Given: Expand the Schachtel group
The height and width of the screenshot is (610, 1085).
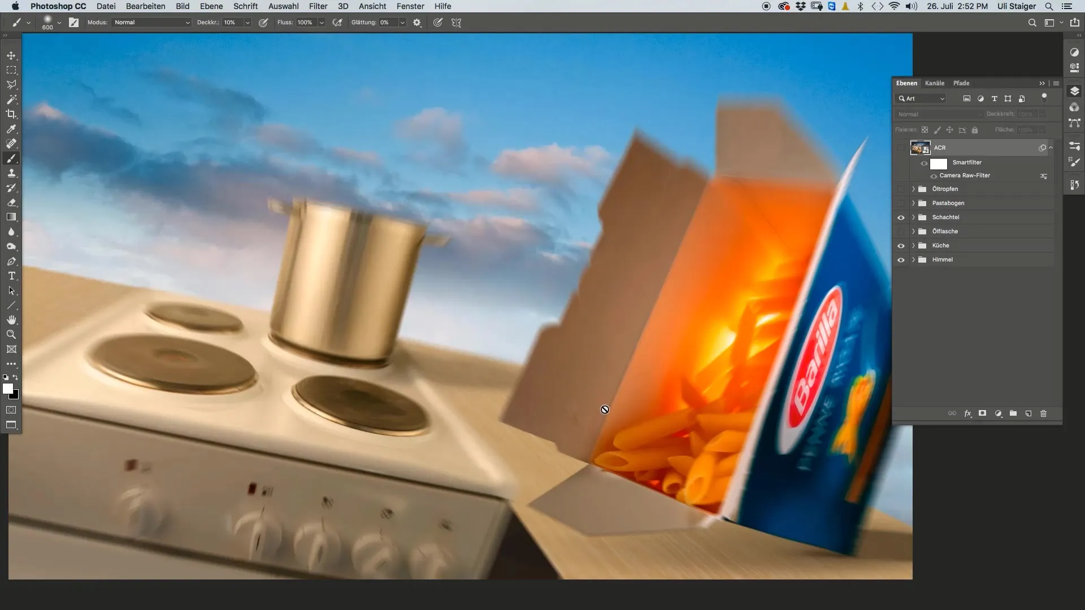Looking at the screenshot, I should coord(913,217).
